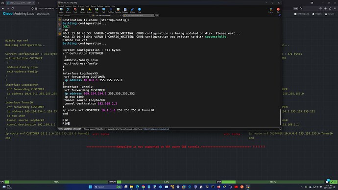338x190 pixels.
Task: Open the Session icon in MobaXterm toolbar
Action: pos(61,10)
